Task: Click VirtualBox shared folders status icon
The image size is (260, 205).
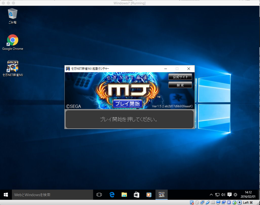Action: pyautogui.click(x=213, y=202)
